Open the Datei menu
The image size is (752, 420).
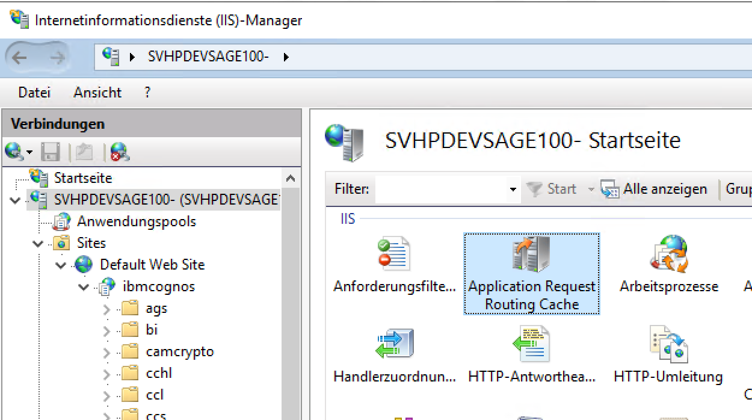[34, 93]
